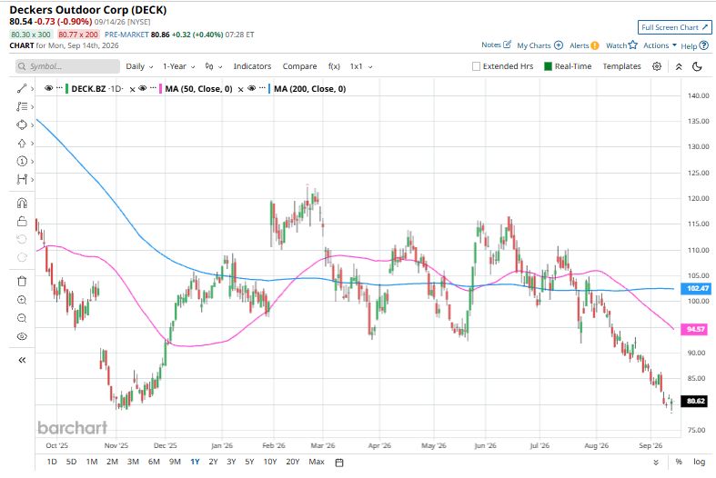The image size is (716, 478).
Task: Select the trend line drawing tool
Action: [22, 88]
